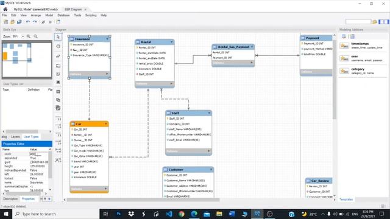Image resolution: width=390 pixels, height=219 pixels.
Task: Switch to the MySQL Model tab
Action: tap(35, 10)
